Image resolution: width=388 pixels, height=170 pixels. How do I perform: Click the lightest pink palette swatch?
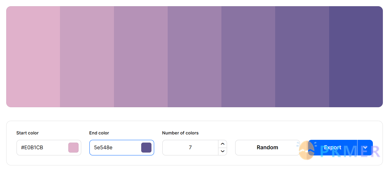(33, 57)
